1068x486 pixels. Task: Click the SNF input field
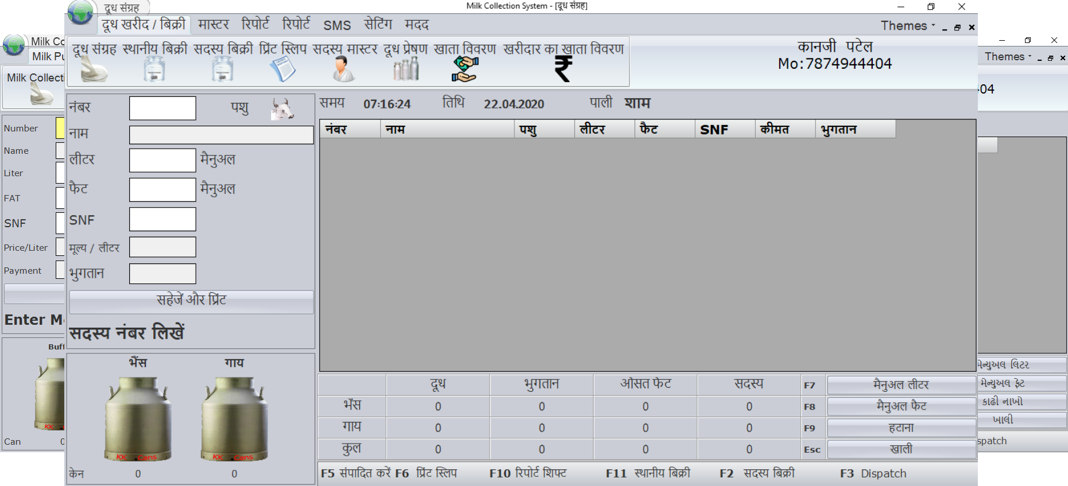click(162, 219)
